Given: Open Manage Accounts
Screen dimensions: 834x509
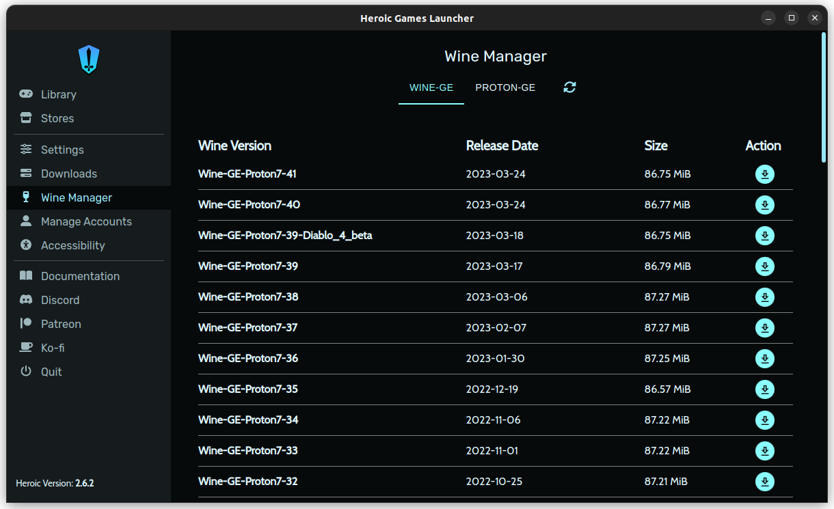Looking at the screenshot, I should [x=89, y=221].
